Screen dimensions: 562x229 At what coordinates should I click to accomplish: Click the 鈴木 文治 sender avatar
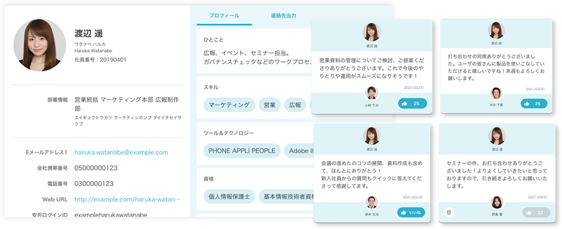(372, 202)
